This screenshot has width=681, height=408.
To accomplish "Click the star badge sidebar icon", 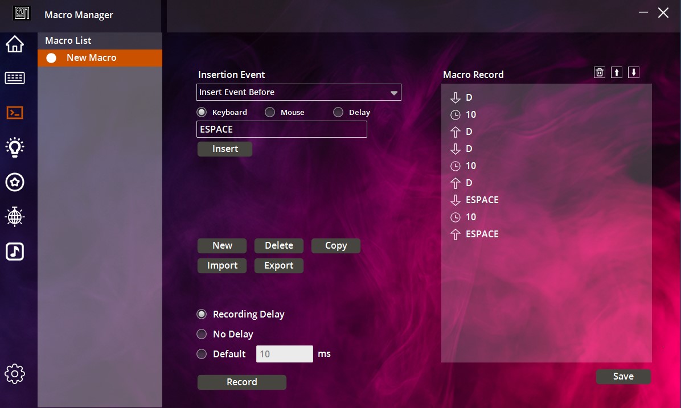I will point(15,182).
